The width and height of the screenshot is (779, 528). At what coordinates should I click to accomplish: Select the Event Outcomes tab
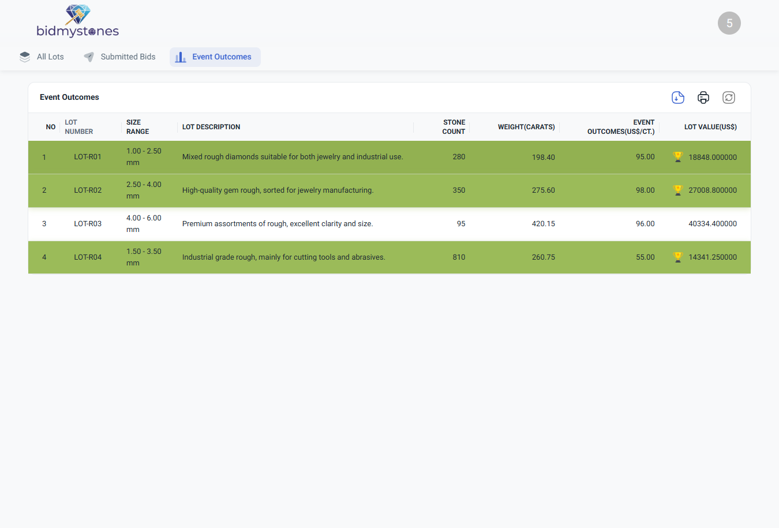click(215, 57)
